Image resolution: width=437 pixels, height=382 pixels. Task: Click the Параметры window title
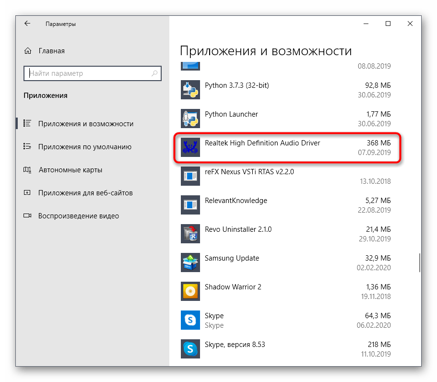pos(60,24)
